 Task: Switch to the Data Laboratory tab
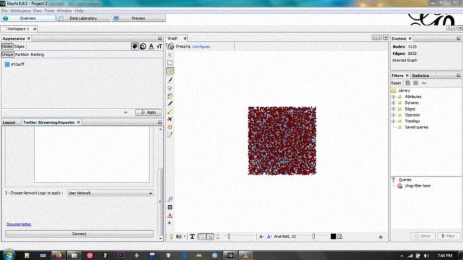[83, 19]
